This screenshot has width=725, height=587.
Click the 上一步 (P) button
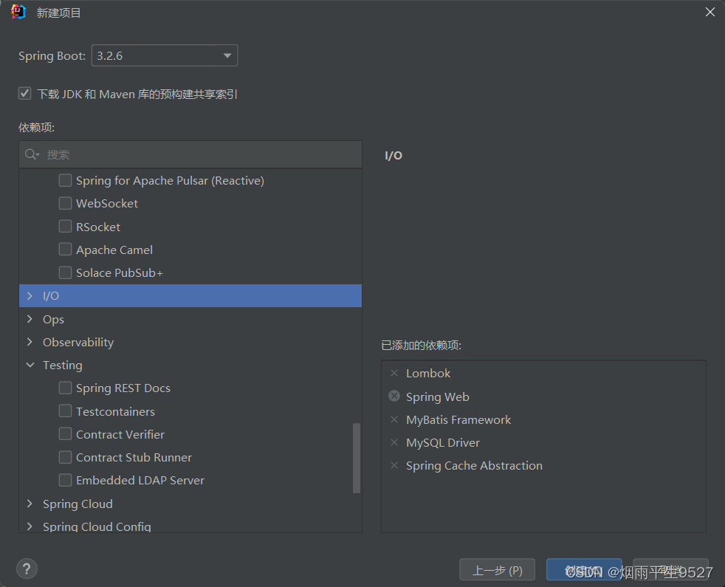tap(497, 569)
